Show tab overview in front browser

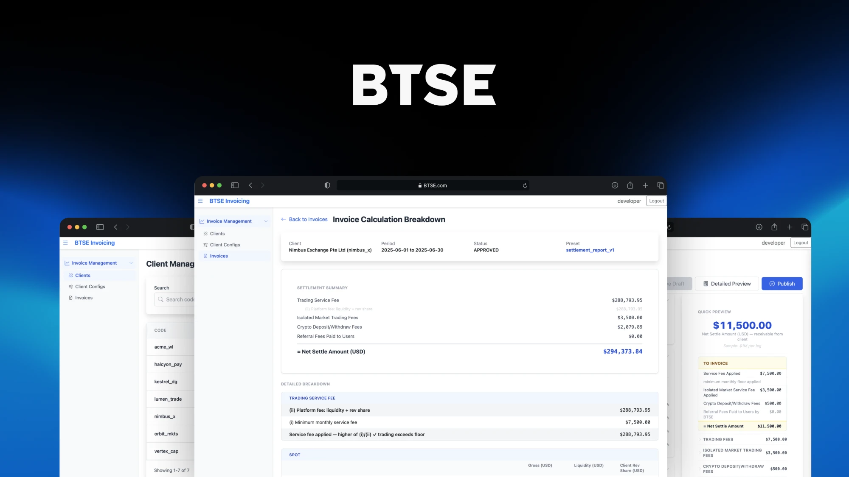pos(661,185)
